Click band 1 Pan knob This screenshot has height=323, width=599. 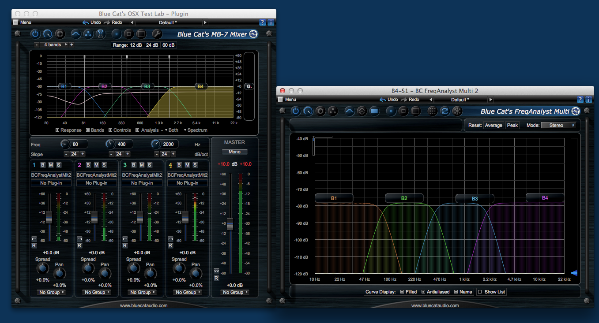coord(59,273)
